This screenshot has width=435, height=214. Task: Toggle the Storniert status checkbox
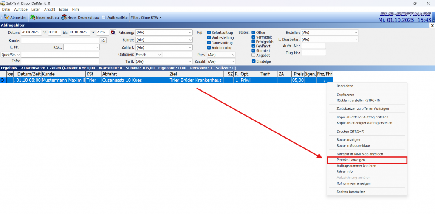coord(254,50)
